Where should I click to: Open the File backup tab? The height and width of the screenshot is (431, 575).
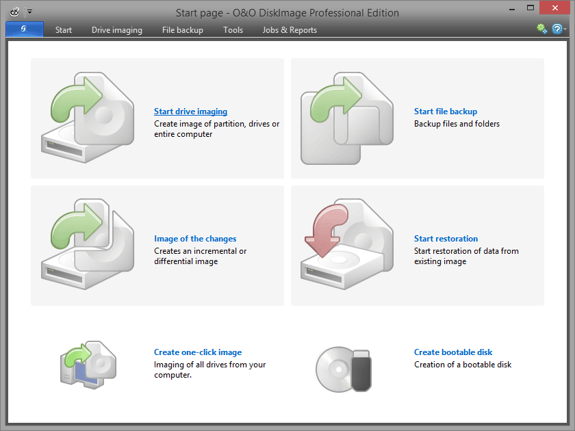click(183, 30)
